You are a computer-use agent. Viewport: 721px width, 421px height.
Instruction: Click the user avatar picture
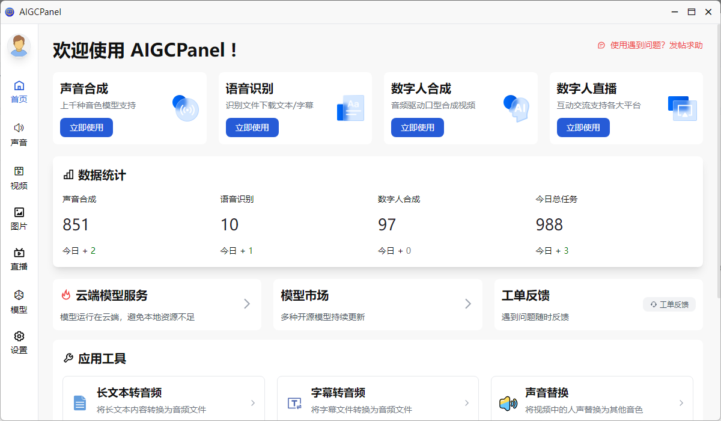pyautogui.click(x=19, y=46)
